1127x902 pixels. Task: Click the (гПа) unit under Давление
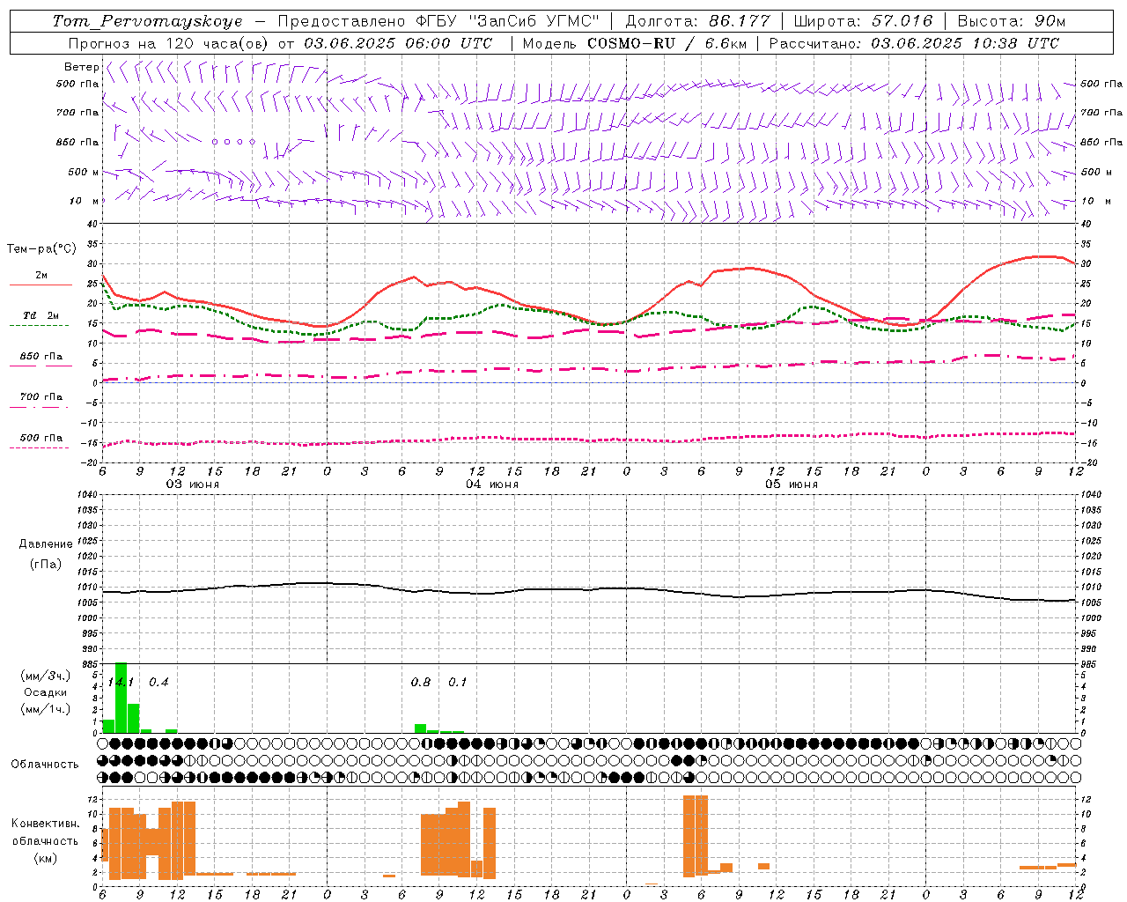(46, 564)
